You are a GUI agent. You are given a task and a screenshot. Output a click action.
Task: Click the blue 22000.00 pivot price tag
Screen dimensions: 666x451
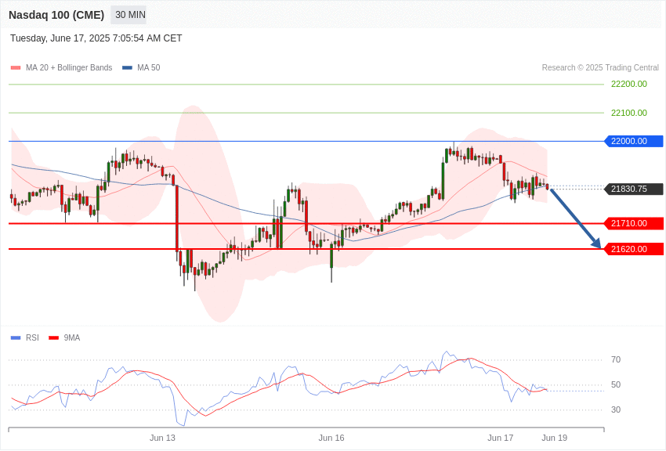[x=633, y=141]
